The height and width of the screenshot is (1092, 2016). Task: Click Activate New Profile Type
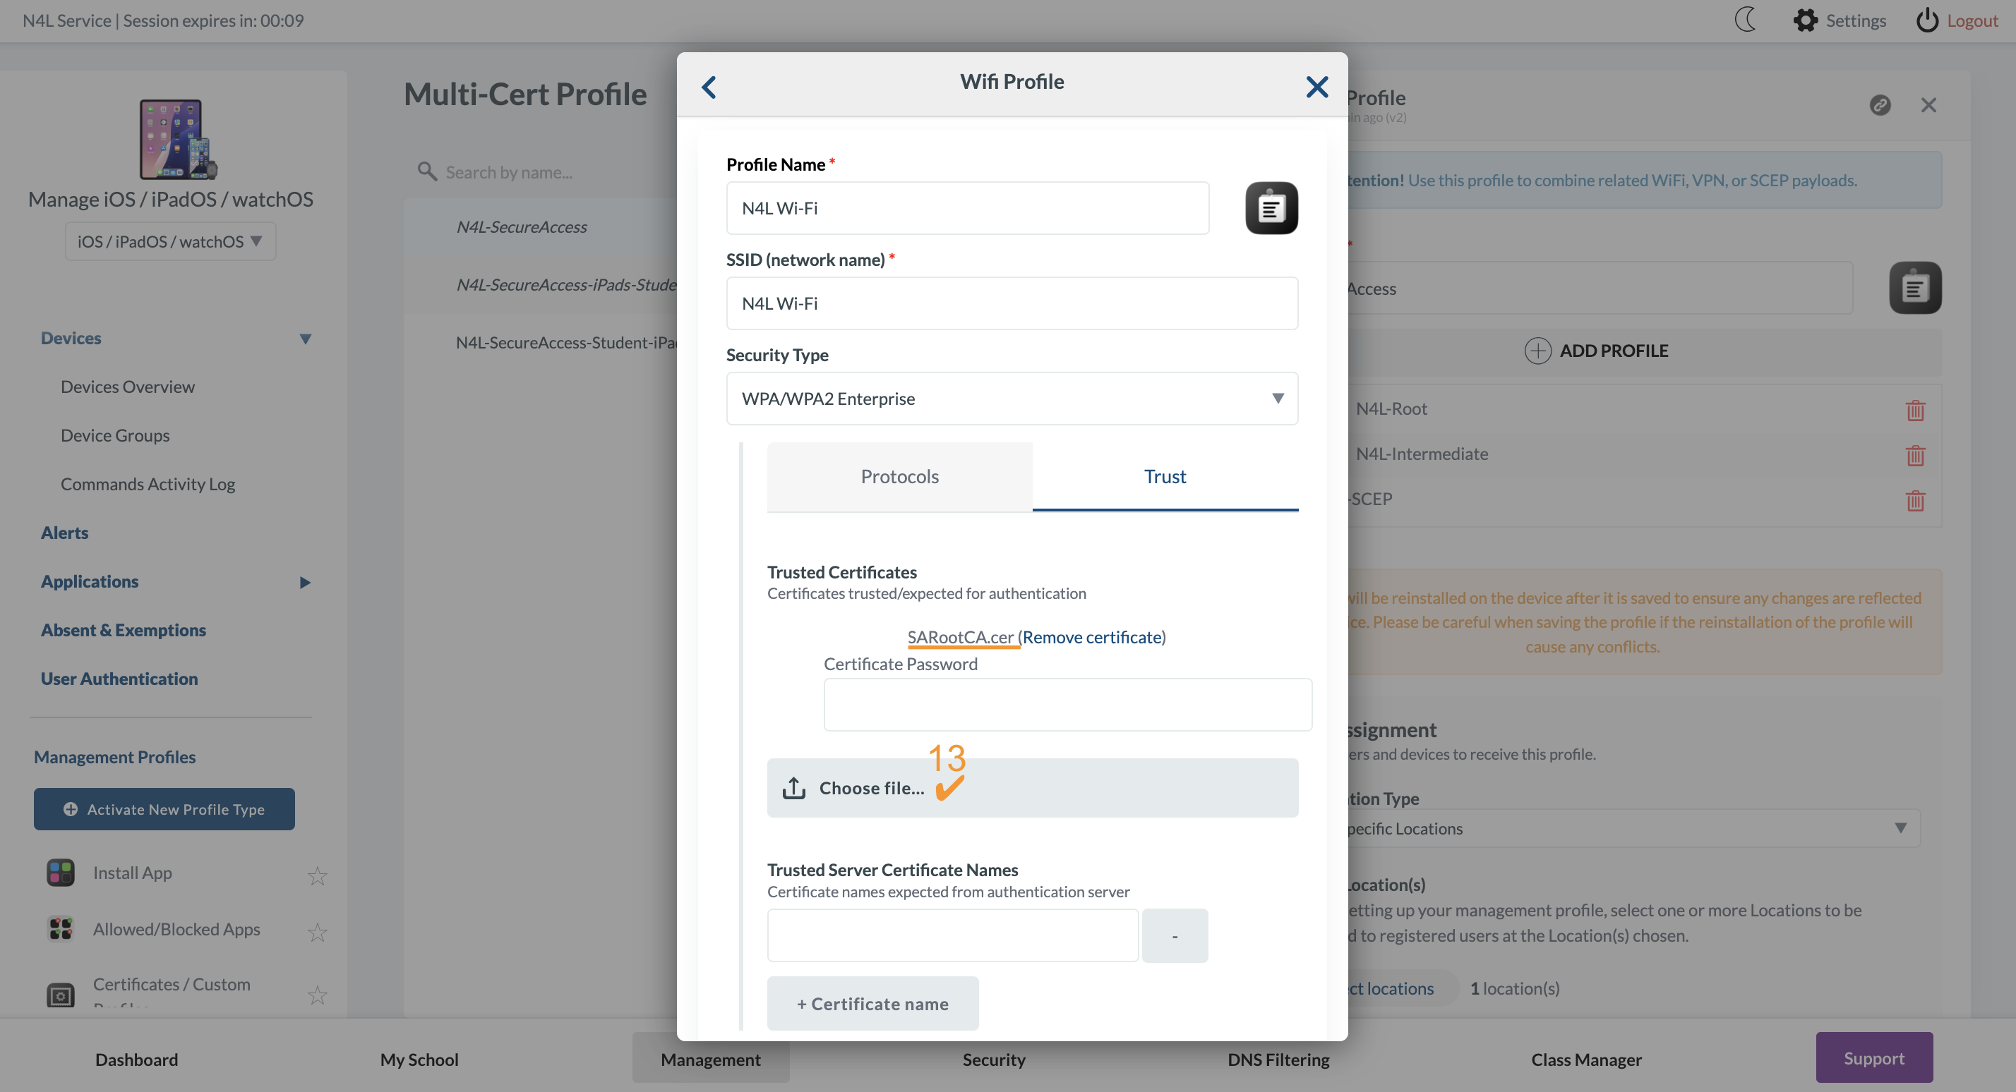coord(164,809)
